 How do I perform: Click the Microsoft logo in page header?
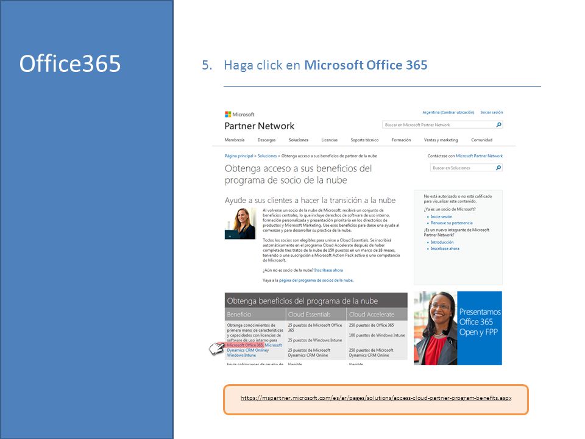click(239, 114)
